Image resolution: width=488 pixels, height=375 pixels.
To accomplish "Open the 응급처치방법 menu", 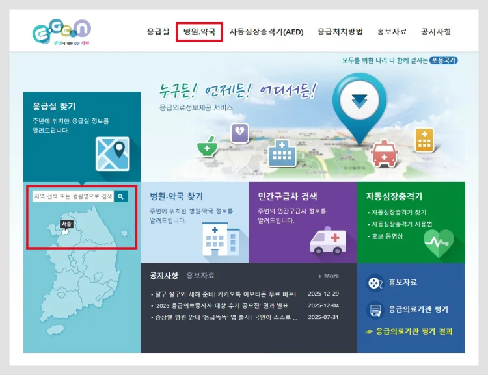I will pos(340,31).
